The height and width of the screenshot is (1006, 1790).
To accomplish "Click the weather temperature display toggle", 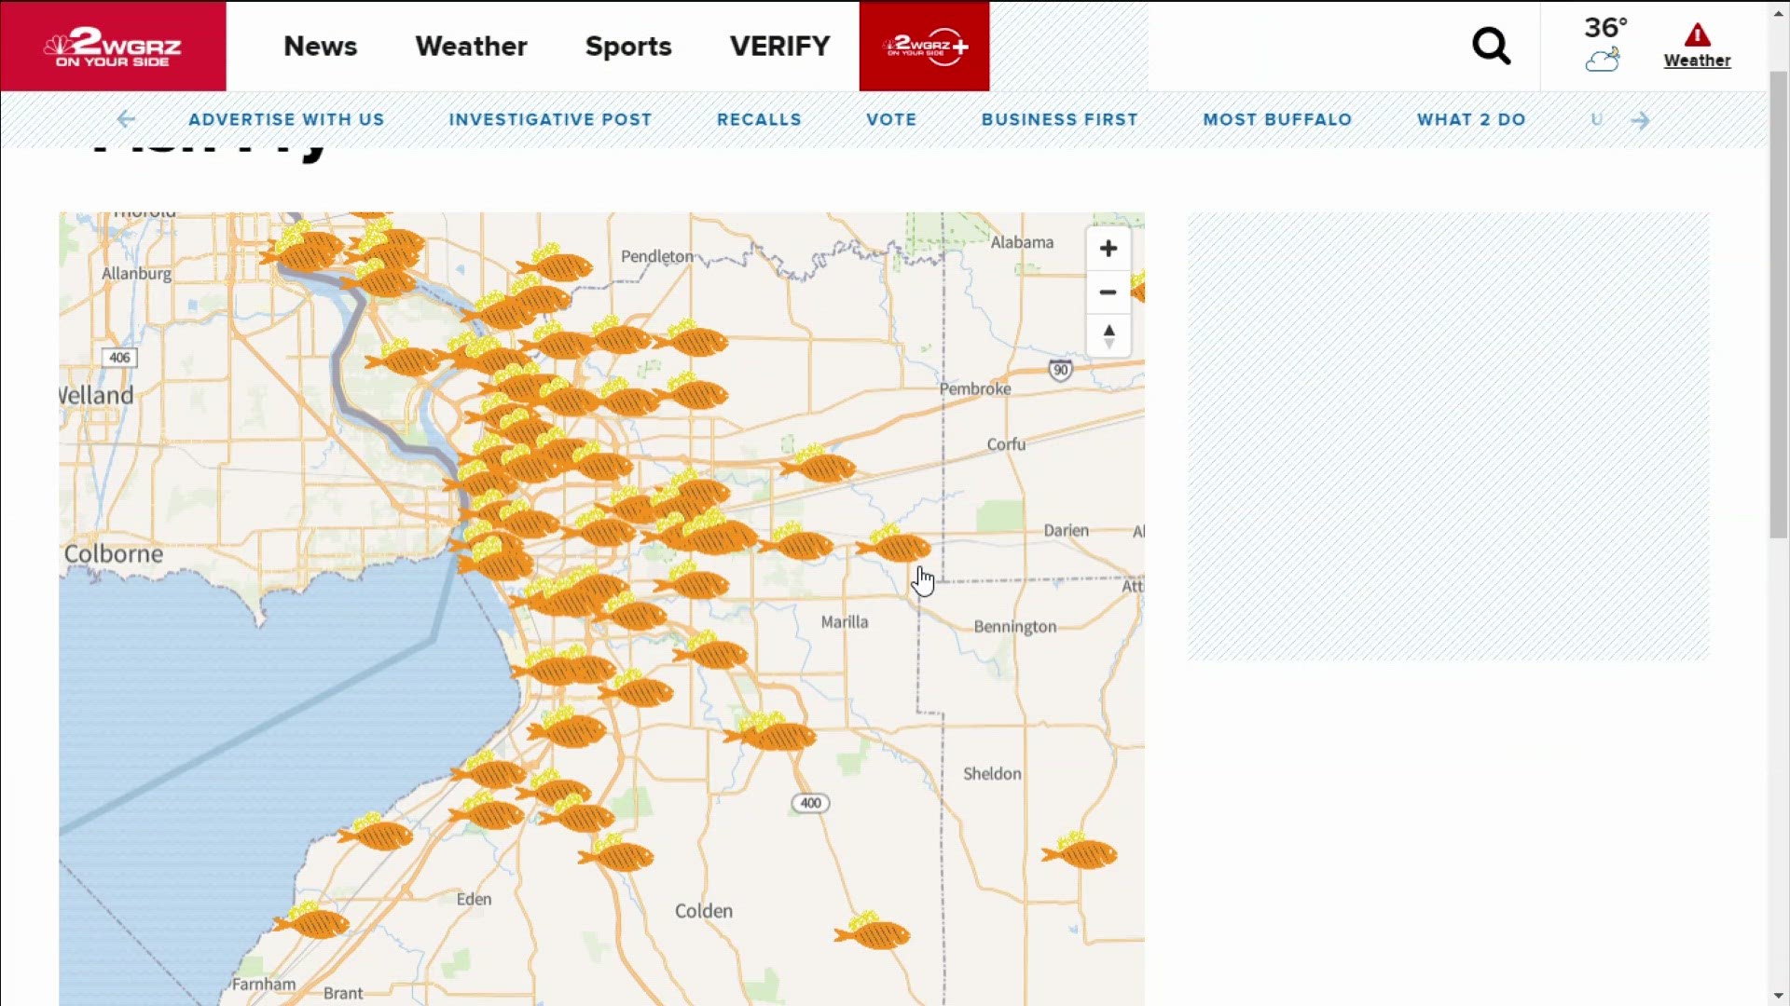I will [x=1605, y=44].
